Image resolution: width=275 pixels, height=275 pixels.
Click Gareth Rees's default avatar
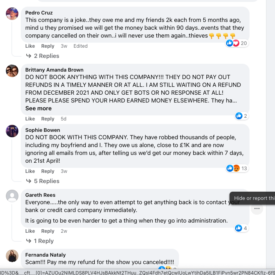pyautogui.click(x=12, y=196)
